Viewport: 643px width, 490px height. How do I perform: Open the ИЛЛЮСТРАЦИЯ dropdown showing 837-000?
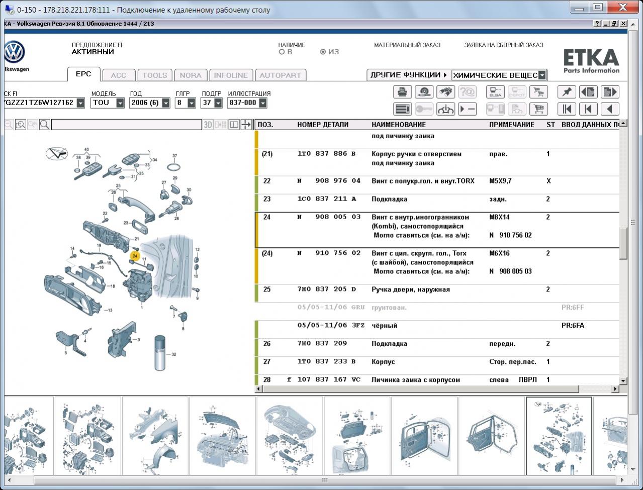[262, 103]
